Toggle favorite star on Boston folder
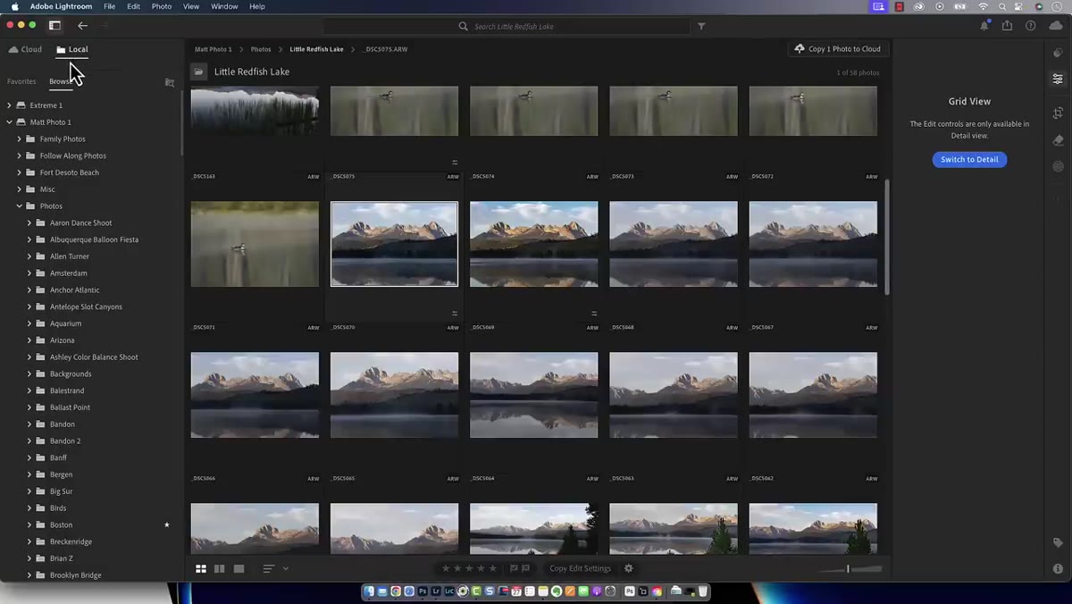Image resolution: width=1072 pixels, height=604 pixels. point(166,524)
